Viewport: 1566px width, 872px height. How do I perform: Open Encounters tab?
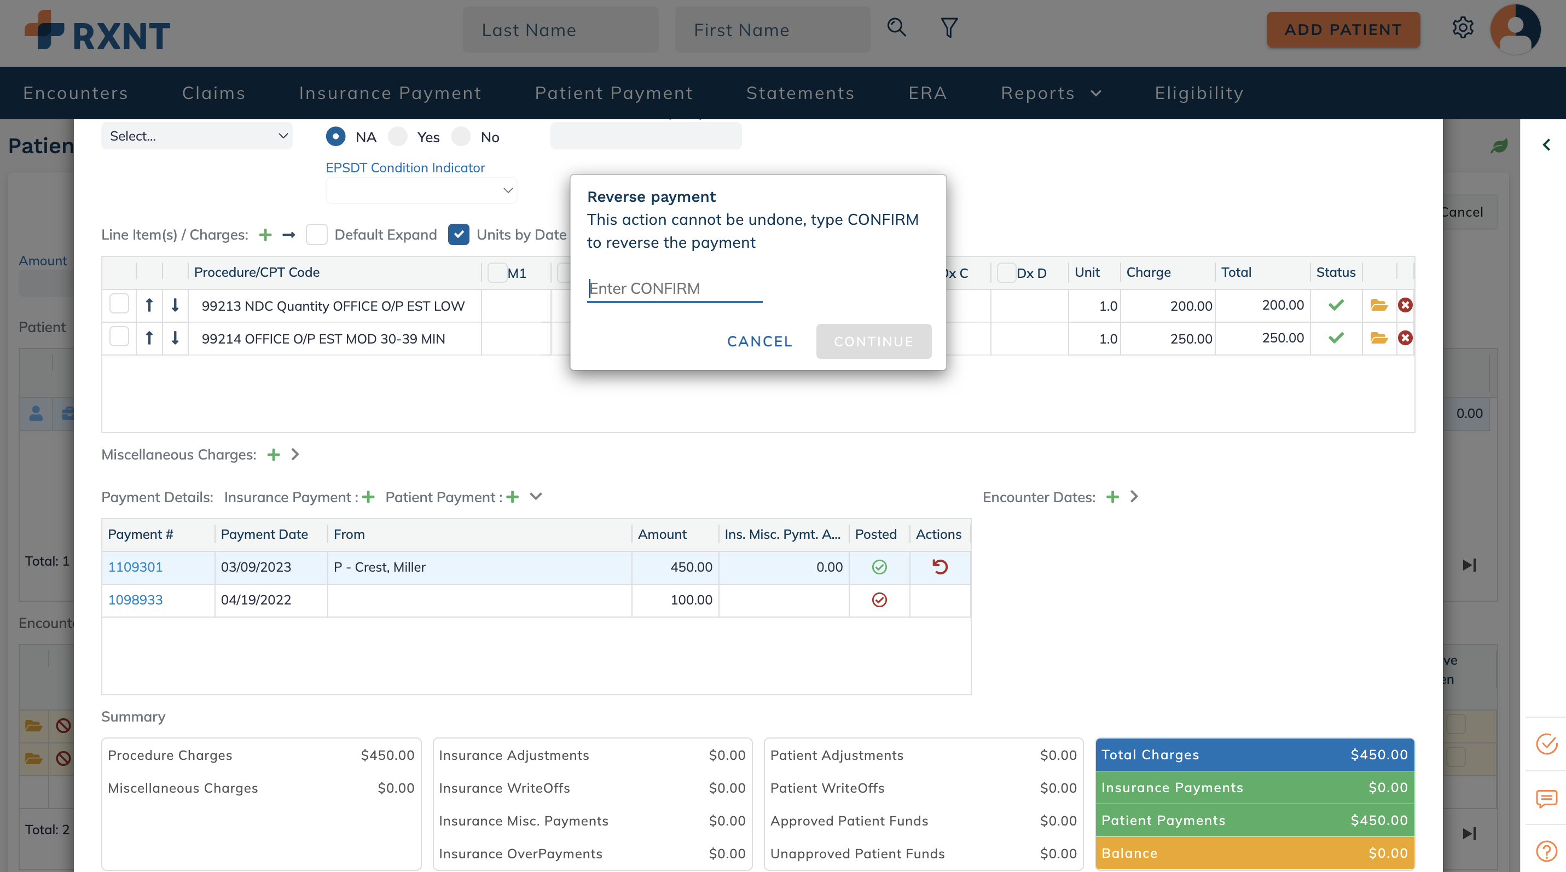[76, 93]
